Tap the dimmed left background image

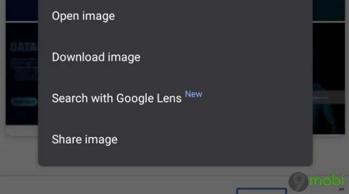(22, 74)
